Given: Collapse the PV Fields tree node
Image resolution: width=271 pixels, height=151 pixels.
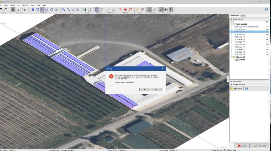Looking at the screenshot, I should (x=232, y=24).
